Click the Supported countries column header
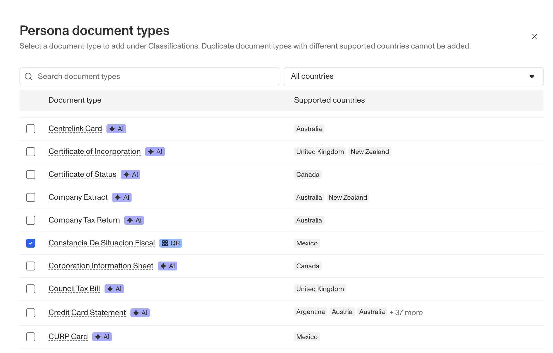Viewport: 553px width, 353px height. [x=329, y=100]
